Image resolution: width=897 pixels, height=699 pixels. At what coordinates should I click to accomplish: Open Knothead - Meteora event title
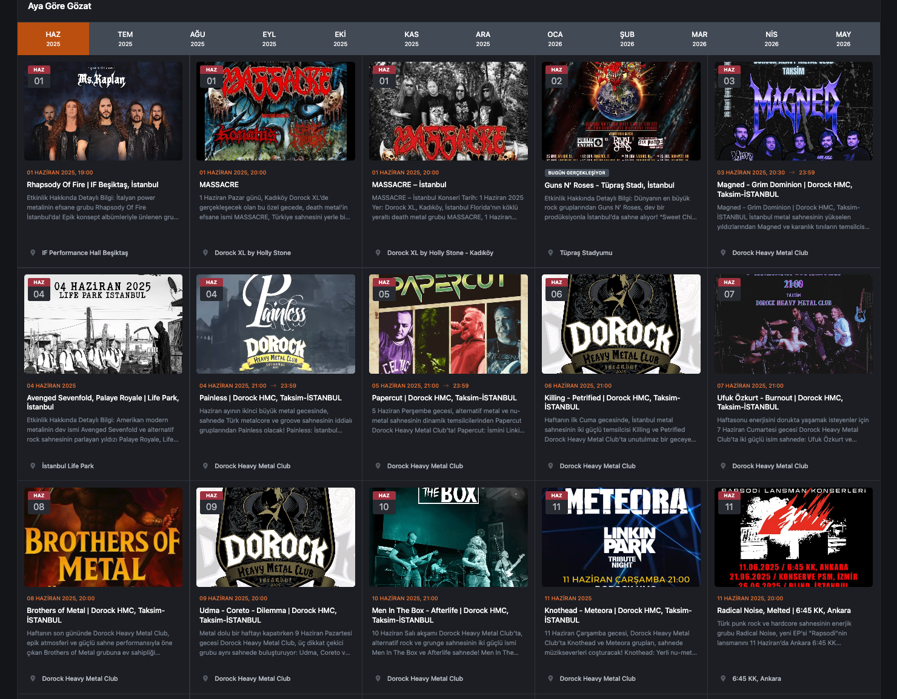coord(618,615)
